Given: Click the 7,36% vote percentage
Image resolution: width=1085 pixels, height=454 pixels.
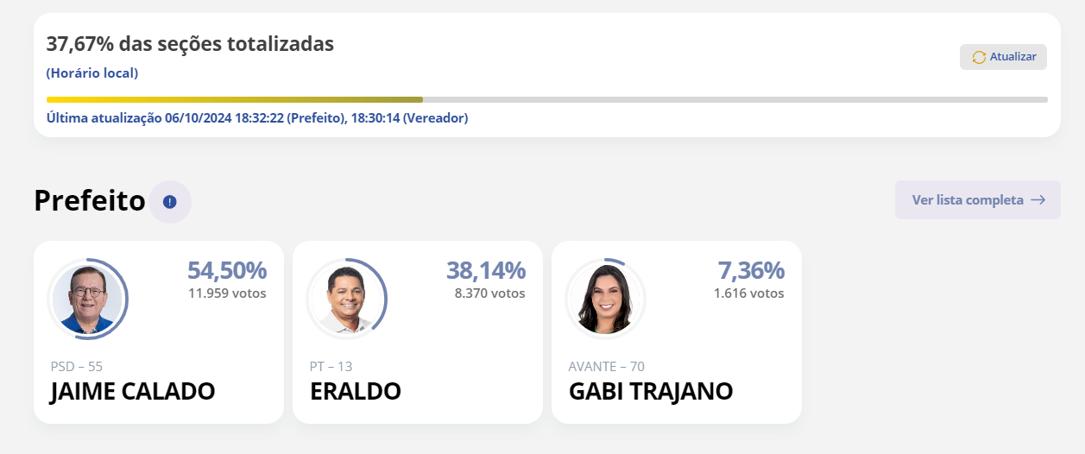Looking at the screenshot, I should 751,270.
